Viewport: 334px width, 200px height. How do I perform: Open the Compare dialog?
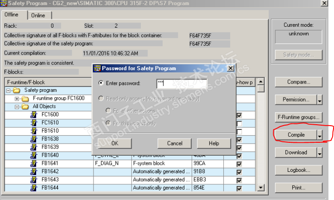pos(299,82)
